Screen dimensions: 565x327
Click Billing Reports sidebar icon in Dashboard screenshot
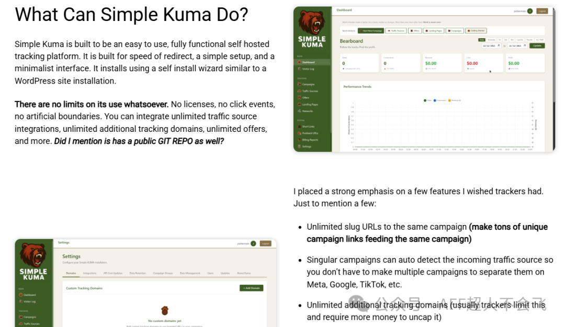click(299, 140)
